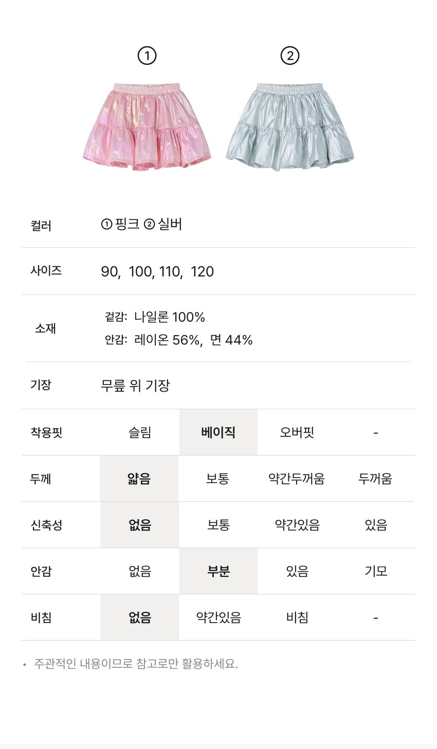The width and height of the screenshot is (437, 749).
Task: Select the silver skirt image
Action: coord(290,126)
